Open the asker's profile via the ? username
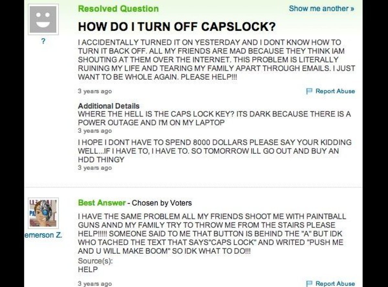388x287 pixels. pos(43,41)
